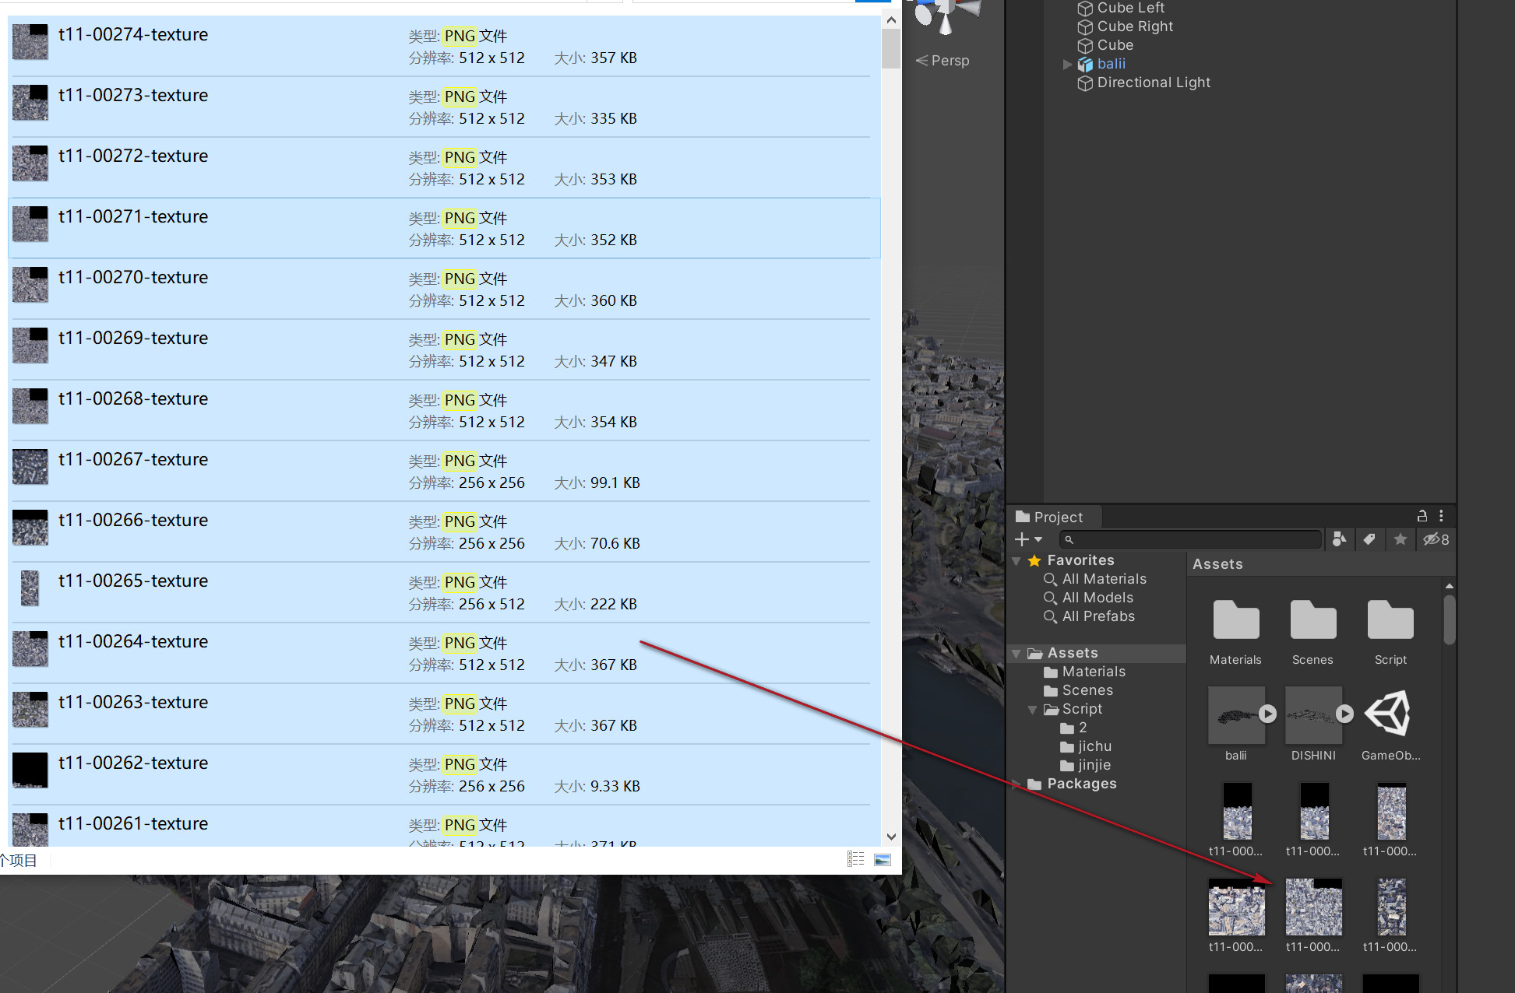Click the Persp gizmo in the Scene view

pyautogui.click(x=942, y=60)
